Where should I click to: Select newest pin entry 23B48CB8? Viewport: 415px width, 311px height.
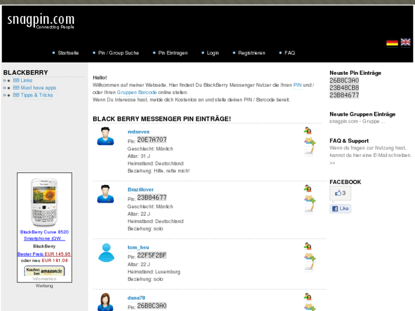(x=344, y=88)
